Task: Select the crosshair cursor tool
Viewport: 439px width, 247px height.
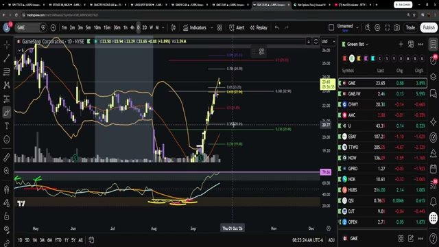Action: (7, 45)
